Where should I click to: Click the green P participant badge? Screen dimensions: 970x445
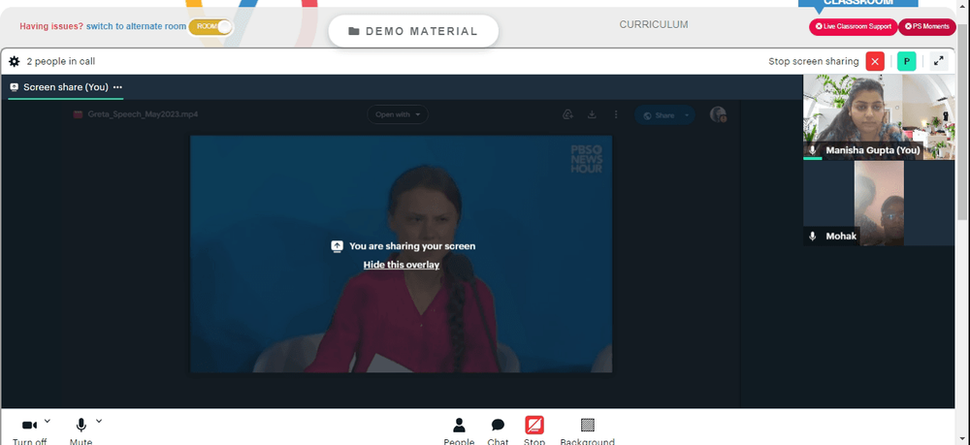click(x=906, y=61)
